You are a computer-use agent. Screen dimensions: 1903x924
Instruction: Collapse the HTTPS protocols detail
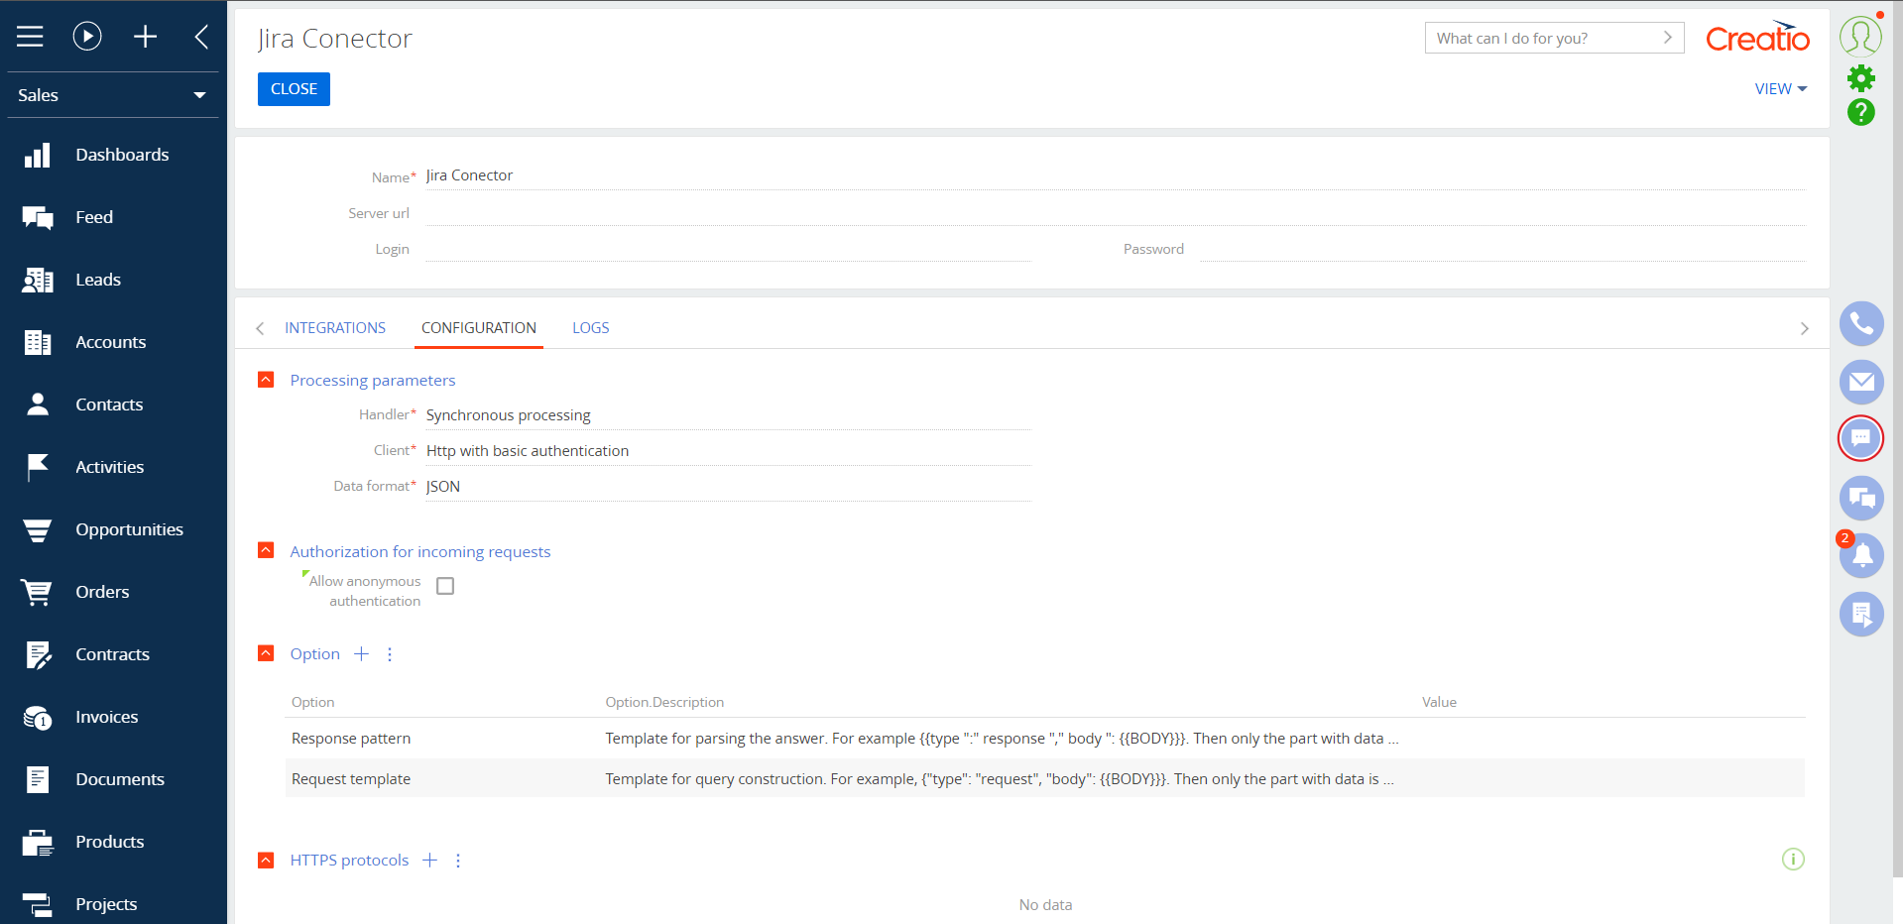pos(266,860)
